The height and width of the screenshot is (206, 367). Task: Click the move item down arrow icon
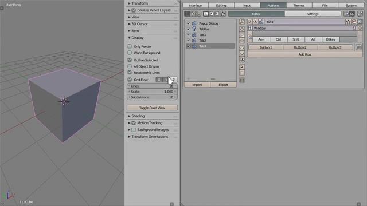(242, 54)
